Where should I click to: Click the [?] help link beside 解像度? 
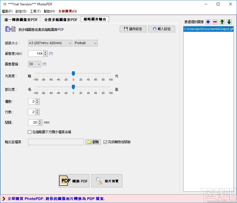coord(51,54)
